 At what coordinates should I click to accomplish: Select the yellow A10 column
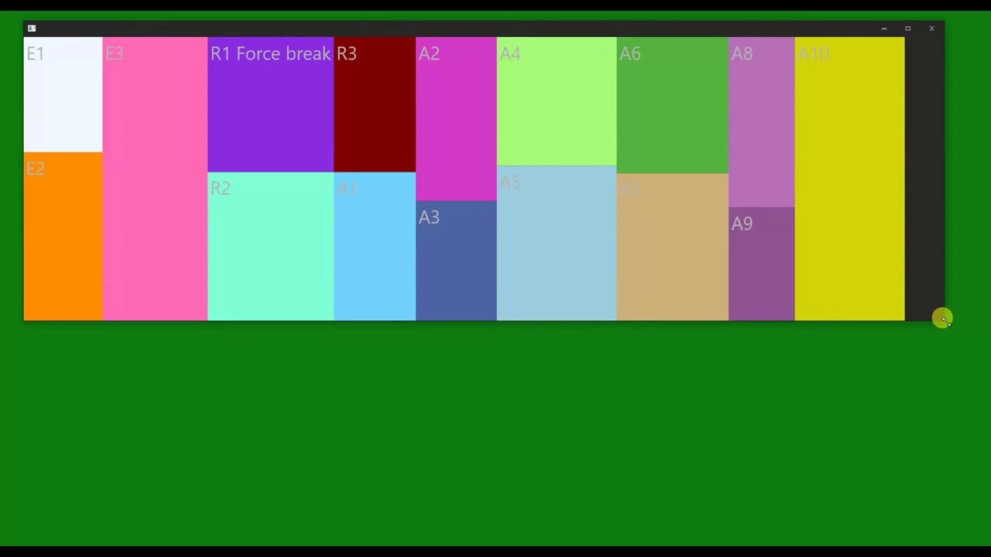coord(849,179)
